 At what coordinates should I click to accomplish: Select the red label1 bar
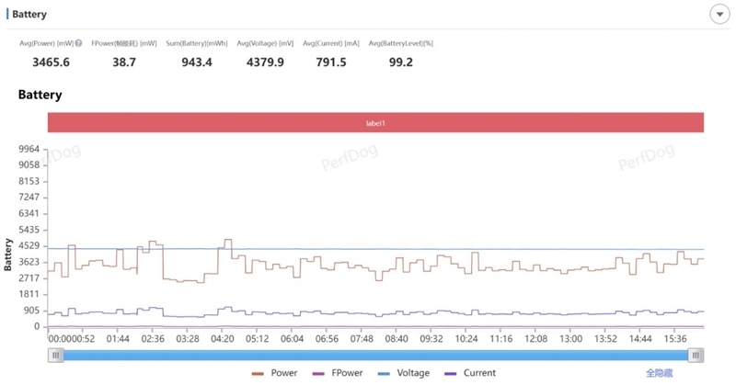pyautogui.click(x=375, y=123)
